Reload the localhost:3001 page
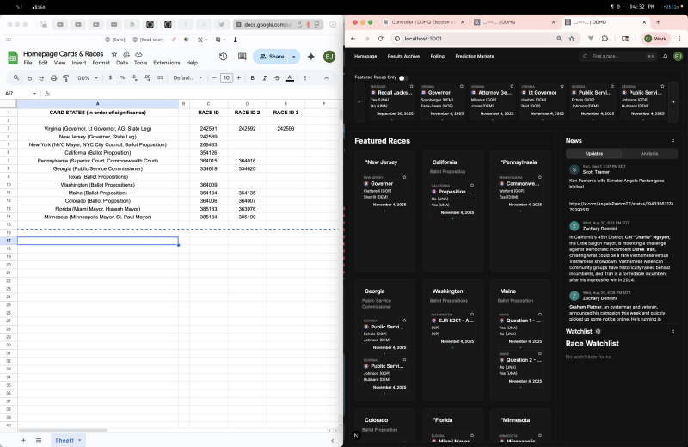Screen dimensions: 688x447 [x=381, y=39]
